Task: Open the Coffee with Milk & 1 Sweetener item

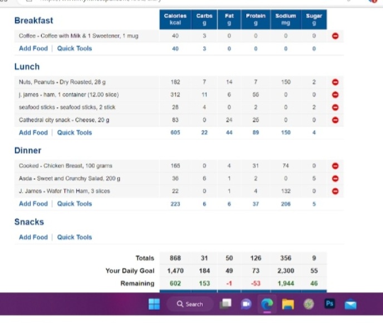Action: [78, 36]
